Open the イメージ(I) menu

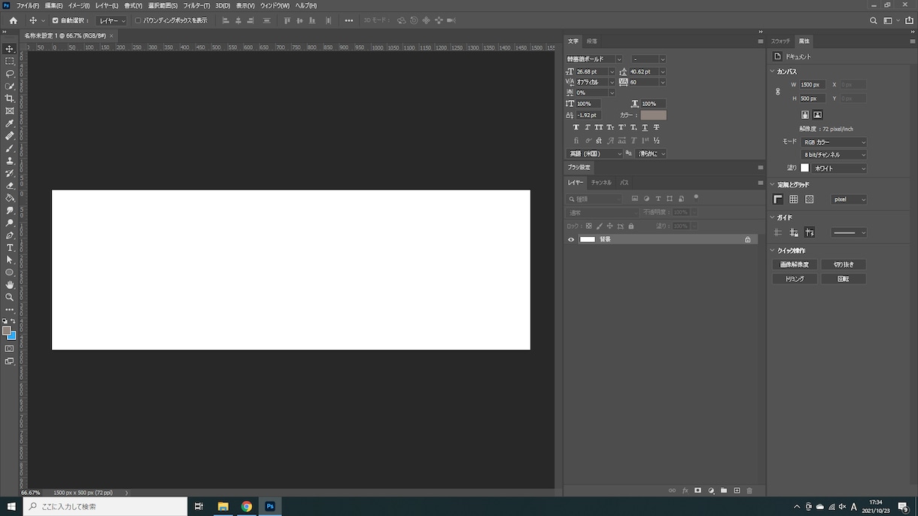point(79,5)
